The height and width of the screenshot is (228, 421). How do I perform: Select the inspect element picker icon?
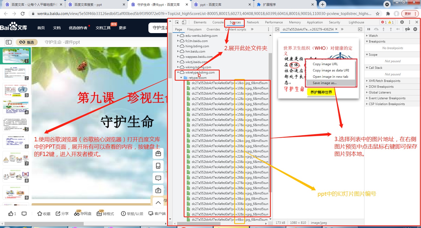[177, 22]
